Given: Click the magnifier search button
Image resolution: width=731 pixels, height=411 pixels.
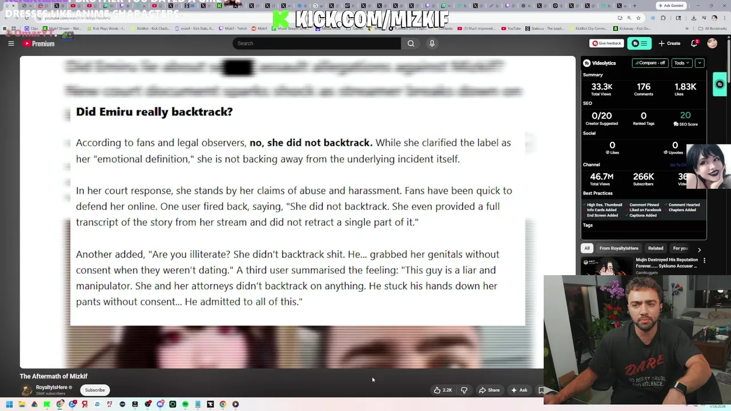Looking at the screenshot, I should 411,43.
